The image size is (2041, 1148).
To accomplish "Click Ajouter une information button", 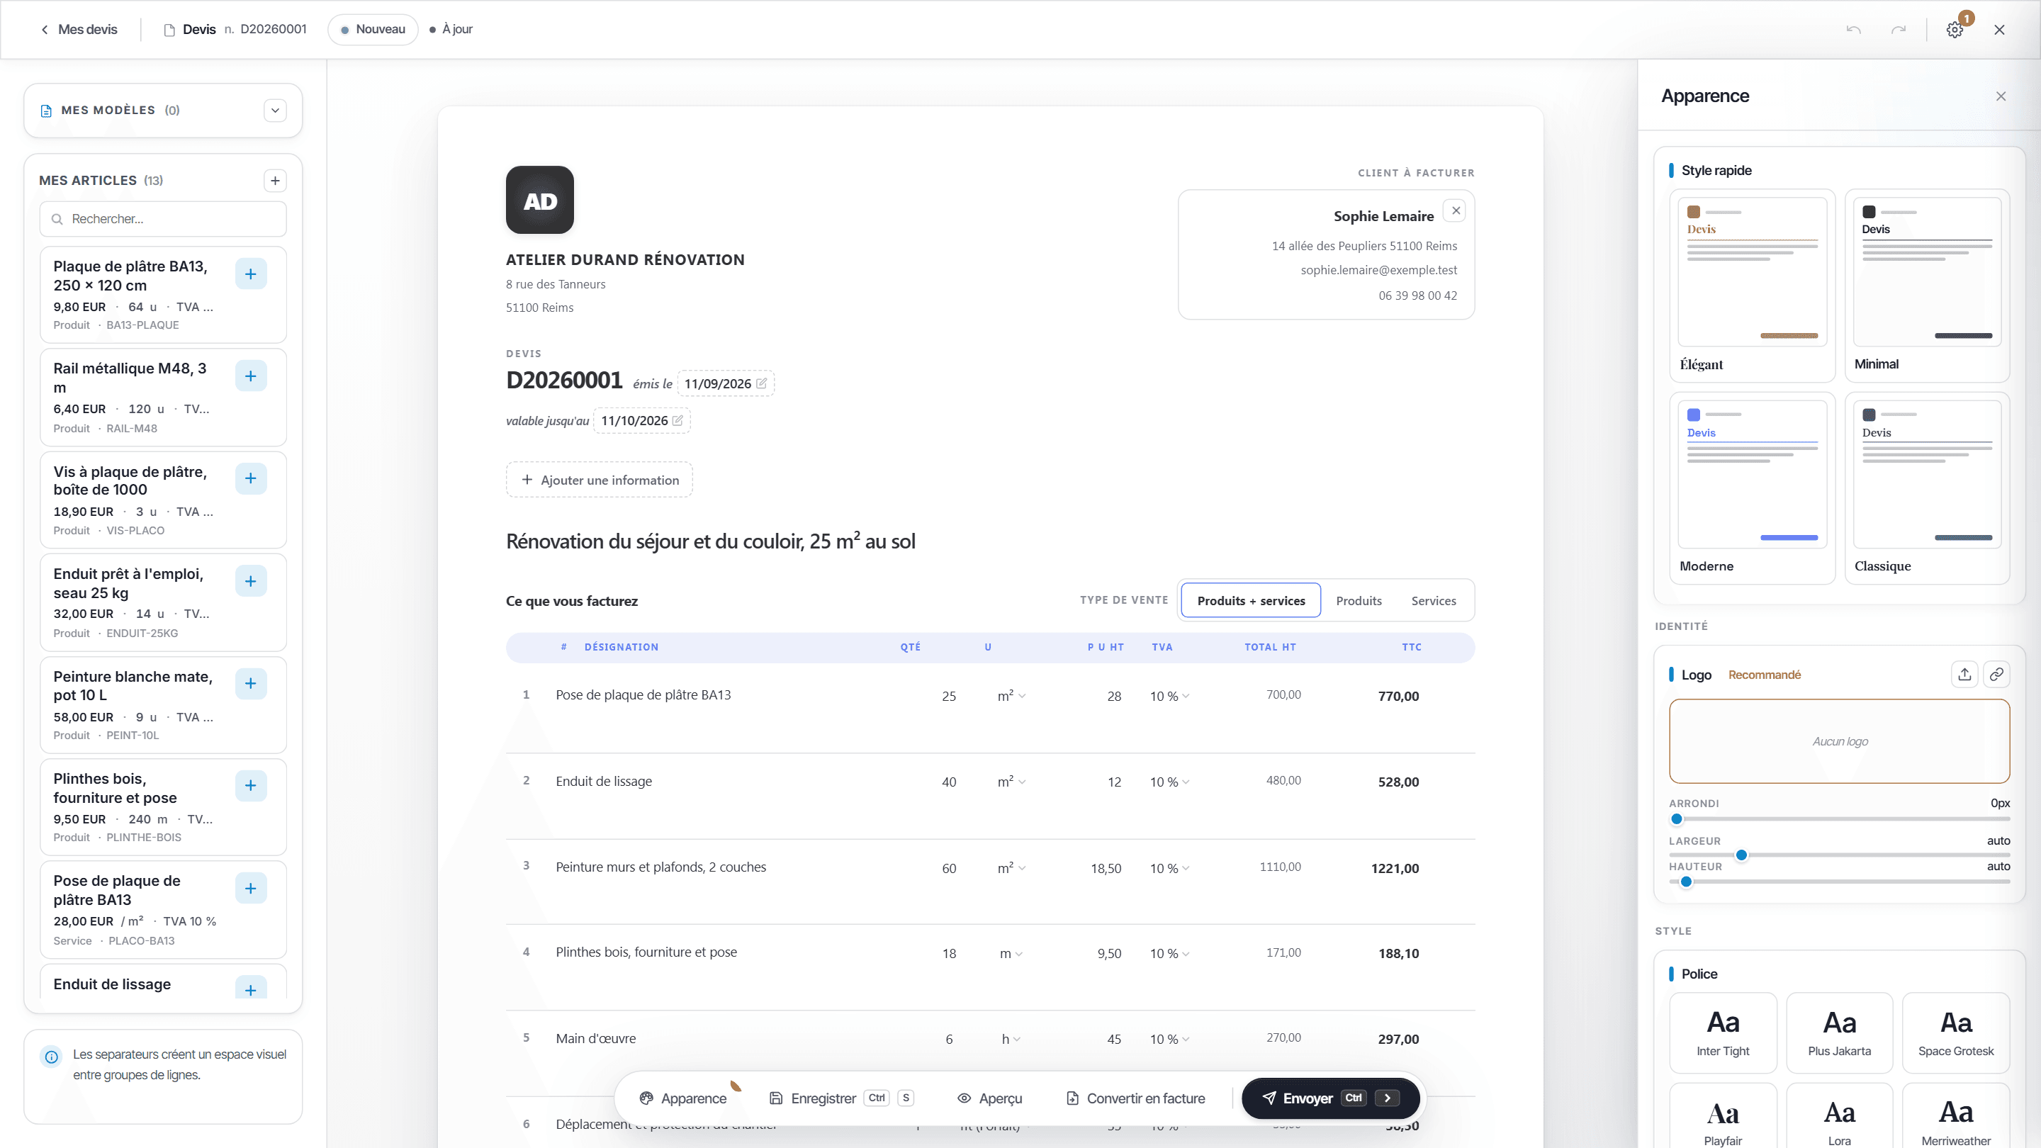I will [599, 480].
